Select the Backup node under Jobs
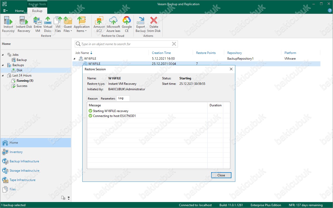 click(x=22, y=60)
